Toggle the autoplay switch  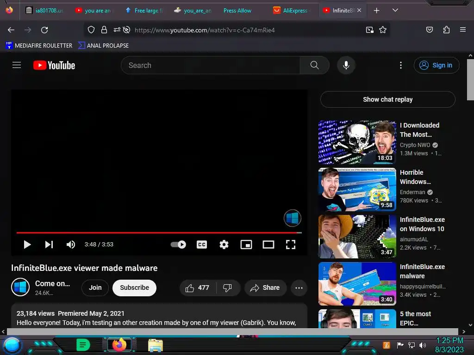point(178,245)
